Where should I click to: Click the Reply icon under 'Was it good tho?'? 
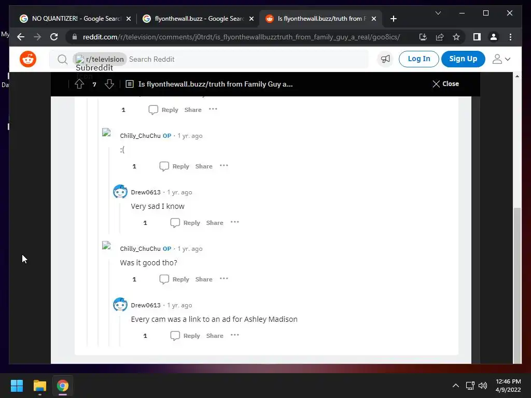click(x=164, y=279)
